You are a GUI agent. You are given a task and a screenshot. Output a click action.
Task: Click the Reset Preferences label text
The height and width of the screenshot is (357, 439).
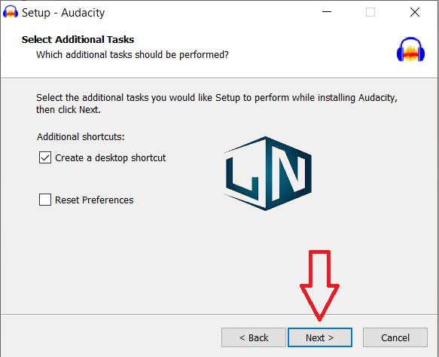(x=94, y=200)
